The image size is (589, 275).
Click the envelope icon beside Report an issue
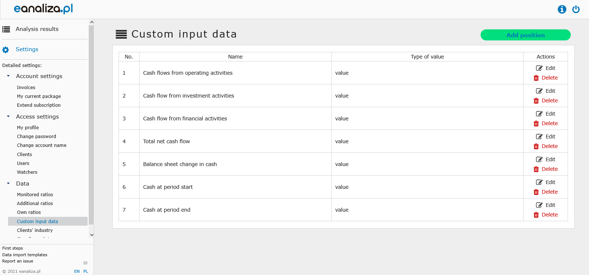pyautogui.click(x=85, y=263)
